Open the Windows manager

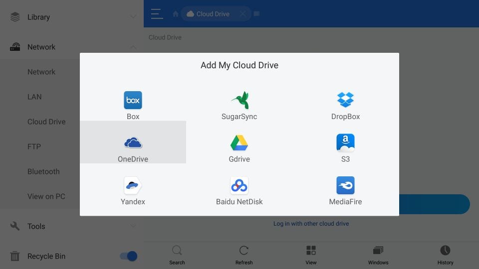point(378,255)
